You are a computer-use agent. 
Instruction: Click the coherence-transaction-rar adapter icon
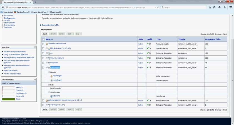pyautogui.click(x=47, y=44)
